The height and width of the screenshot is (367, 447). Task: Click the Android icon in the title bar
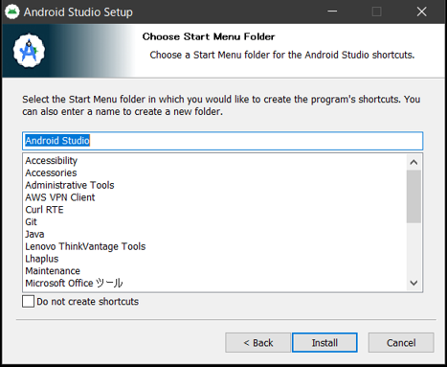pos(12,12)
